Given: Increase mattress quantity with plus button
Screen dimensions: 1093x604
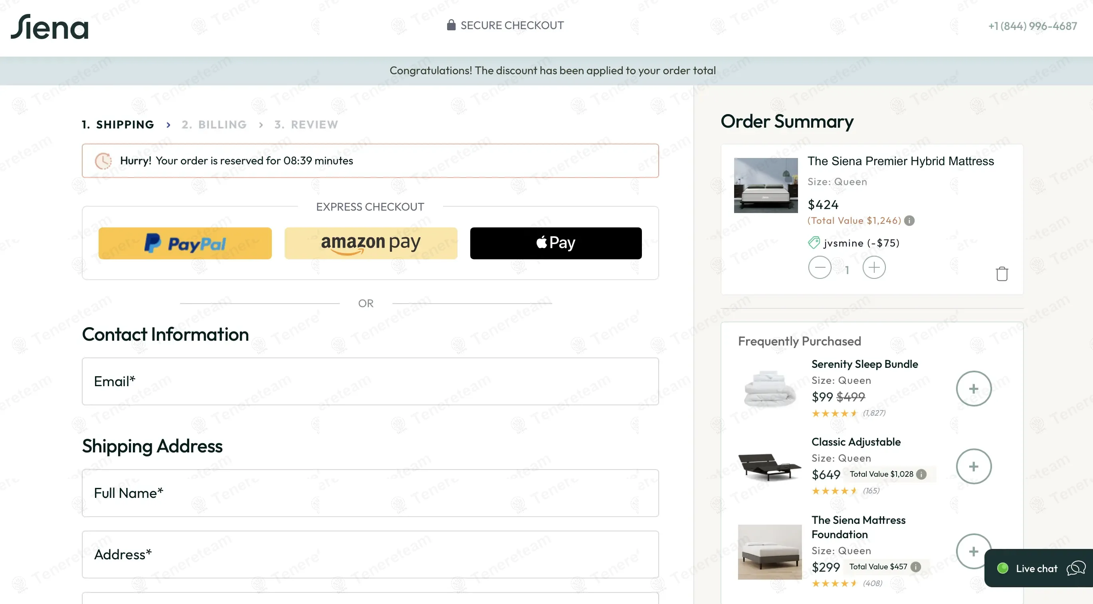Looking at the screenshot, I should pos(873,268).
